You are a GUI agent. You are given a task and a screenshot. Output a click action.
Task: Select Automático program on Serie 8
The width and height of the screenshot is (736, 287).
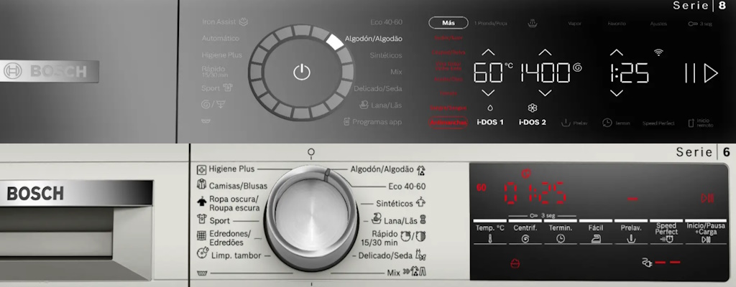[x=221, y=38]
